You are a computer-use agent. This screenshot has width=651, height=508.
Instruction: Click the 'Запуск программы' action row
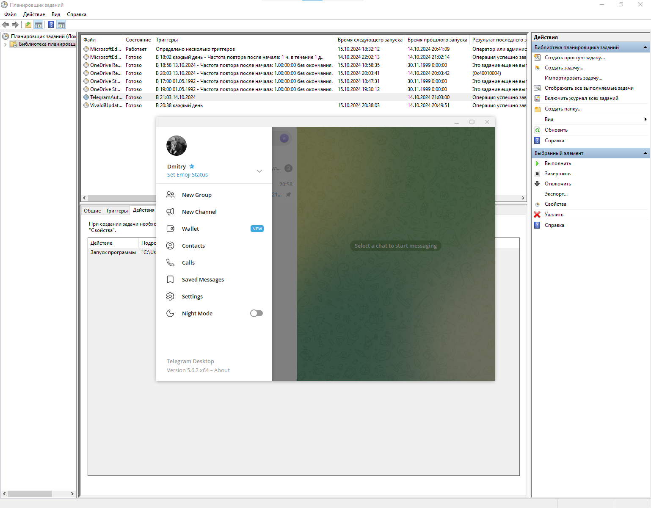coord(123,252)
